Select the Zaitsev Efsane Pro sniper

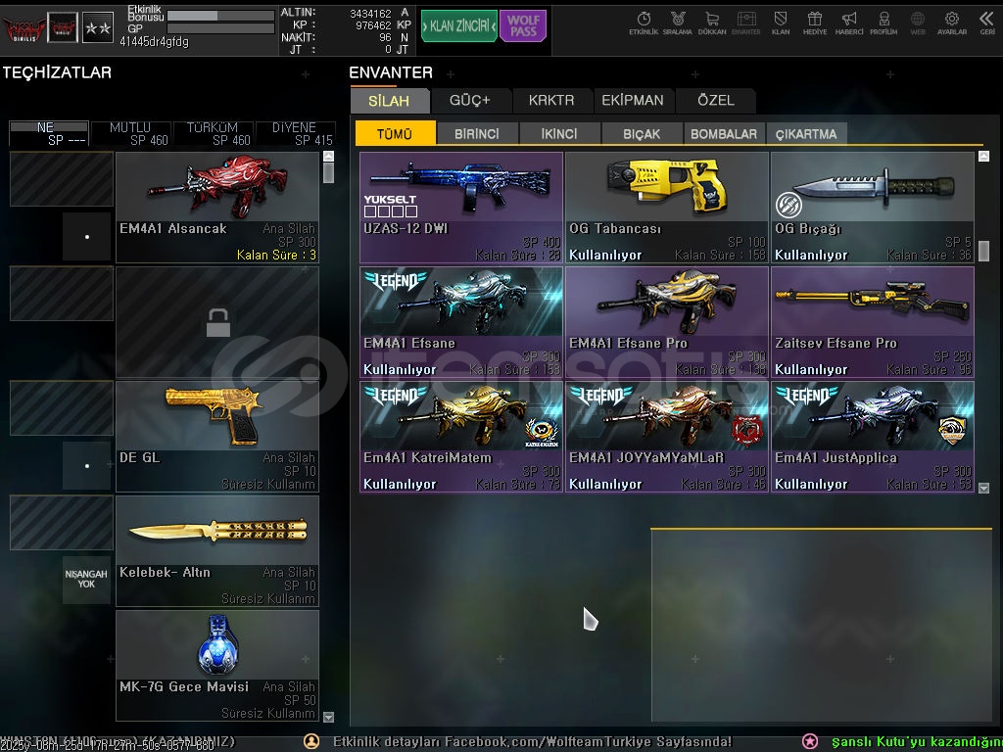tap(873, 322)
